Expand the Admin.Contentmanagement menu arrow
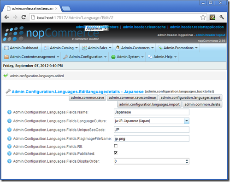Screen dimensions: 230x182 click(58, 57)
